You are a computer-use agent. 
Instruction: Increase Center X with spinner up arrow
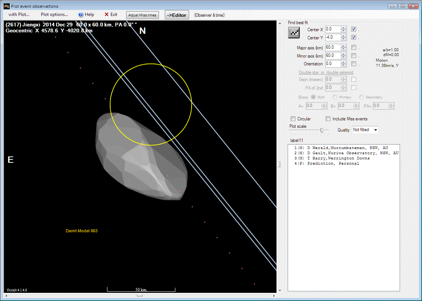343,27
